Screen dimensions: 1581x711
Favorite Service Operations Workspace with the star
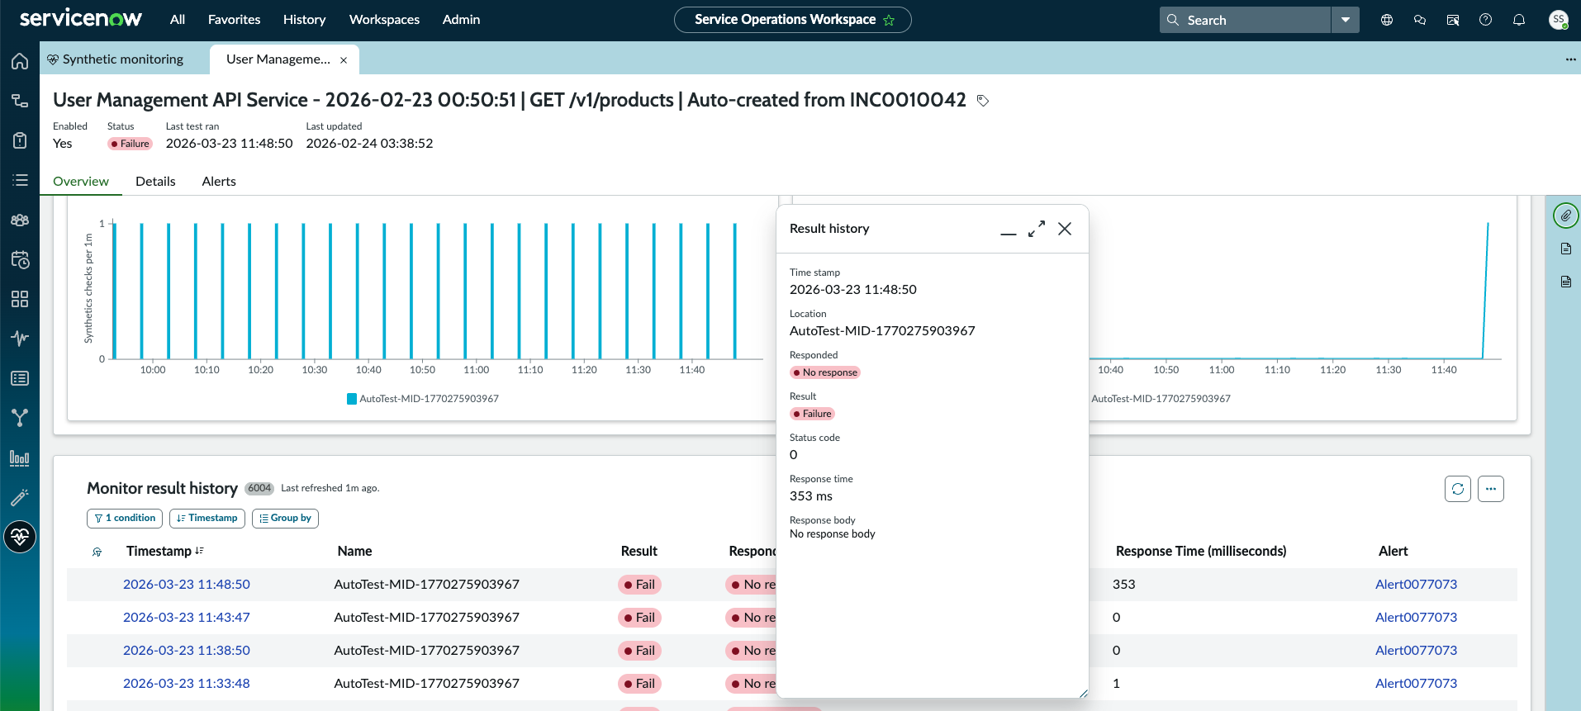coord(890,20)
